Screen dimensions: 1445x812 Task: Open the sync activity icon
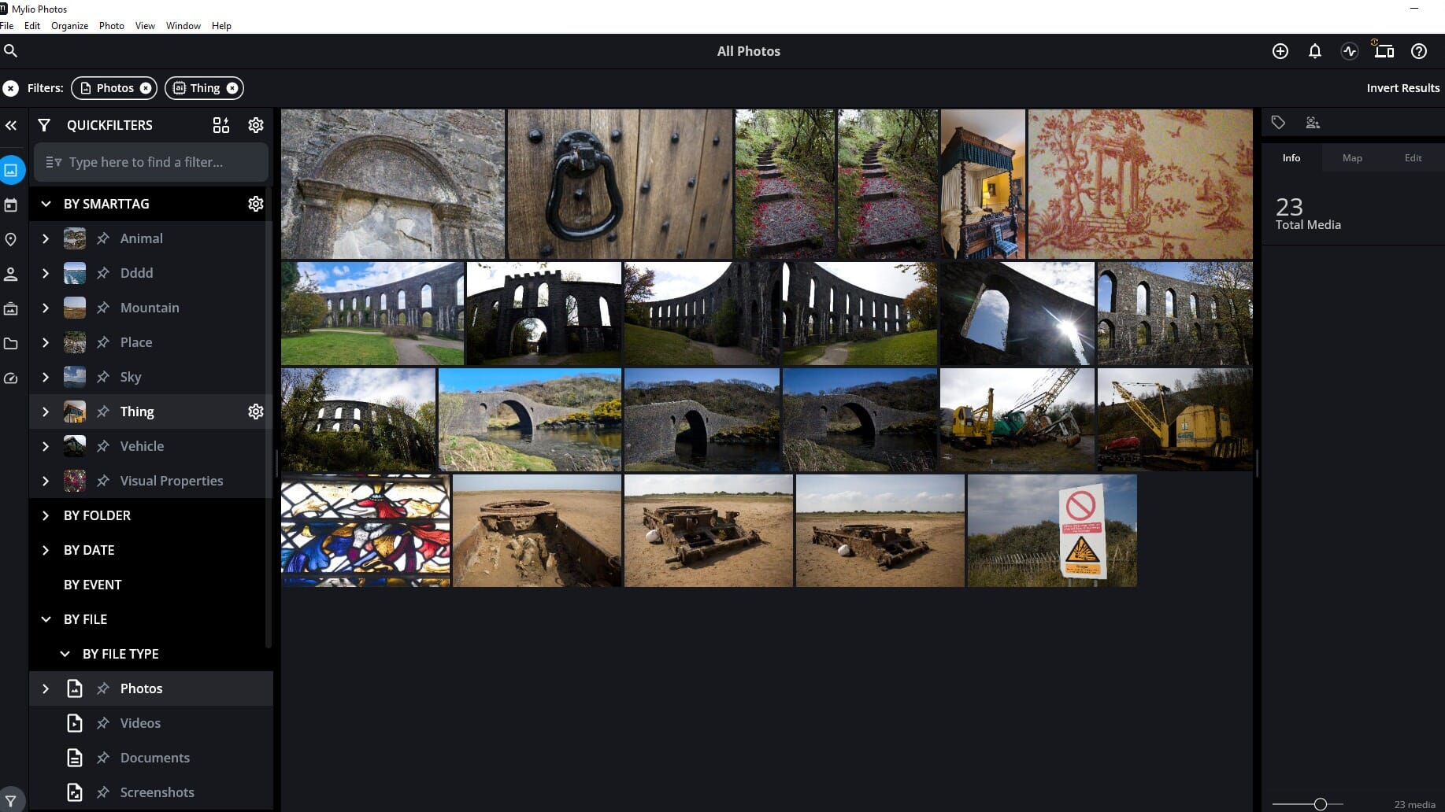pos(1349,50)
